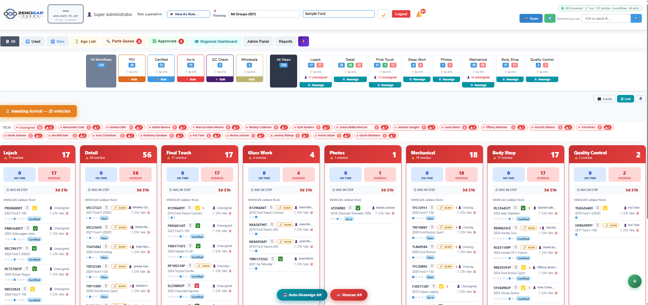Screen dimensions: 648x305
Task: Click the green refresh icon button
Action: (550, 18)
